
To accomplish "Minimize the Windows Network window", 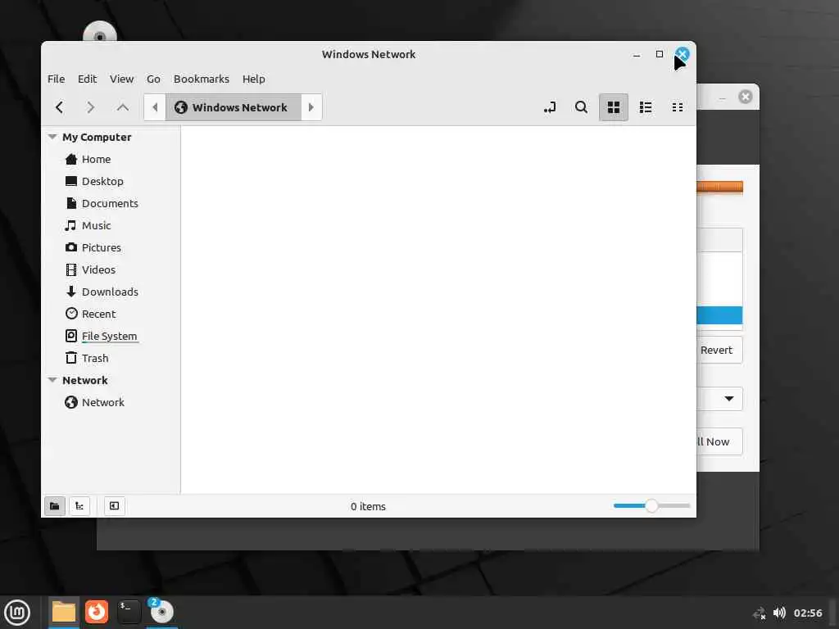I will point(637,55).
